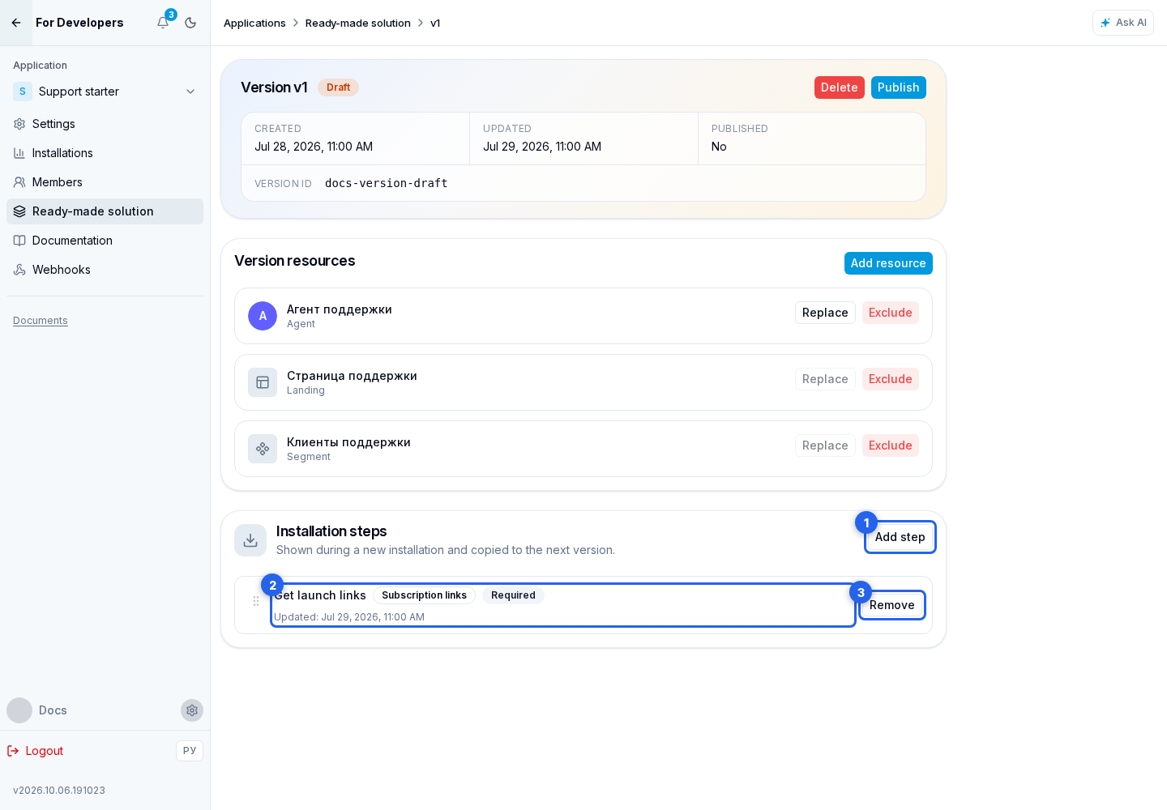Image resolution: width=1167 pixels, height=810 pixels.
Task: Click the Агент поддержки avatar icon
Action: coord(263,316)
